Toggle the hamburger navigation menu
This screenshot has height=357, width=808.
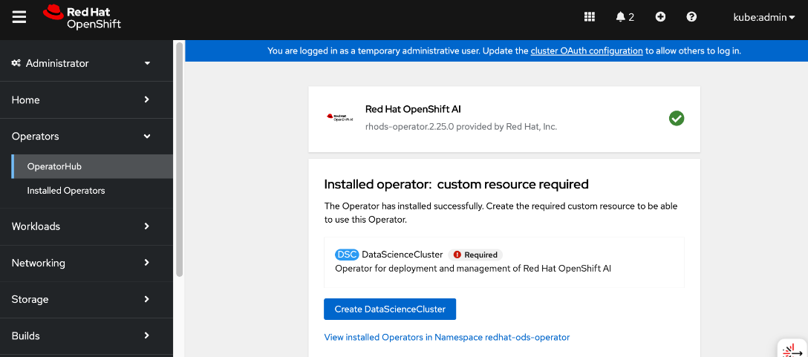[x=19, y=18]
